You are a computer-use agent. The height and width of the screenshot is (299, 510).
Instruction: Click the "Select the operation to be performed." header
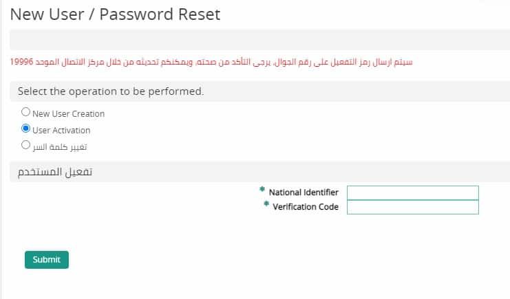click(111, 91)
